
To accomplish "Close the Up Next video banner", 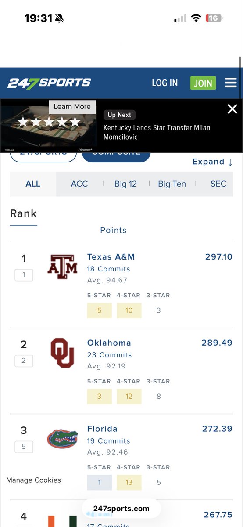I will coord(232,109).
